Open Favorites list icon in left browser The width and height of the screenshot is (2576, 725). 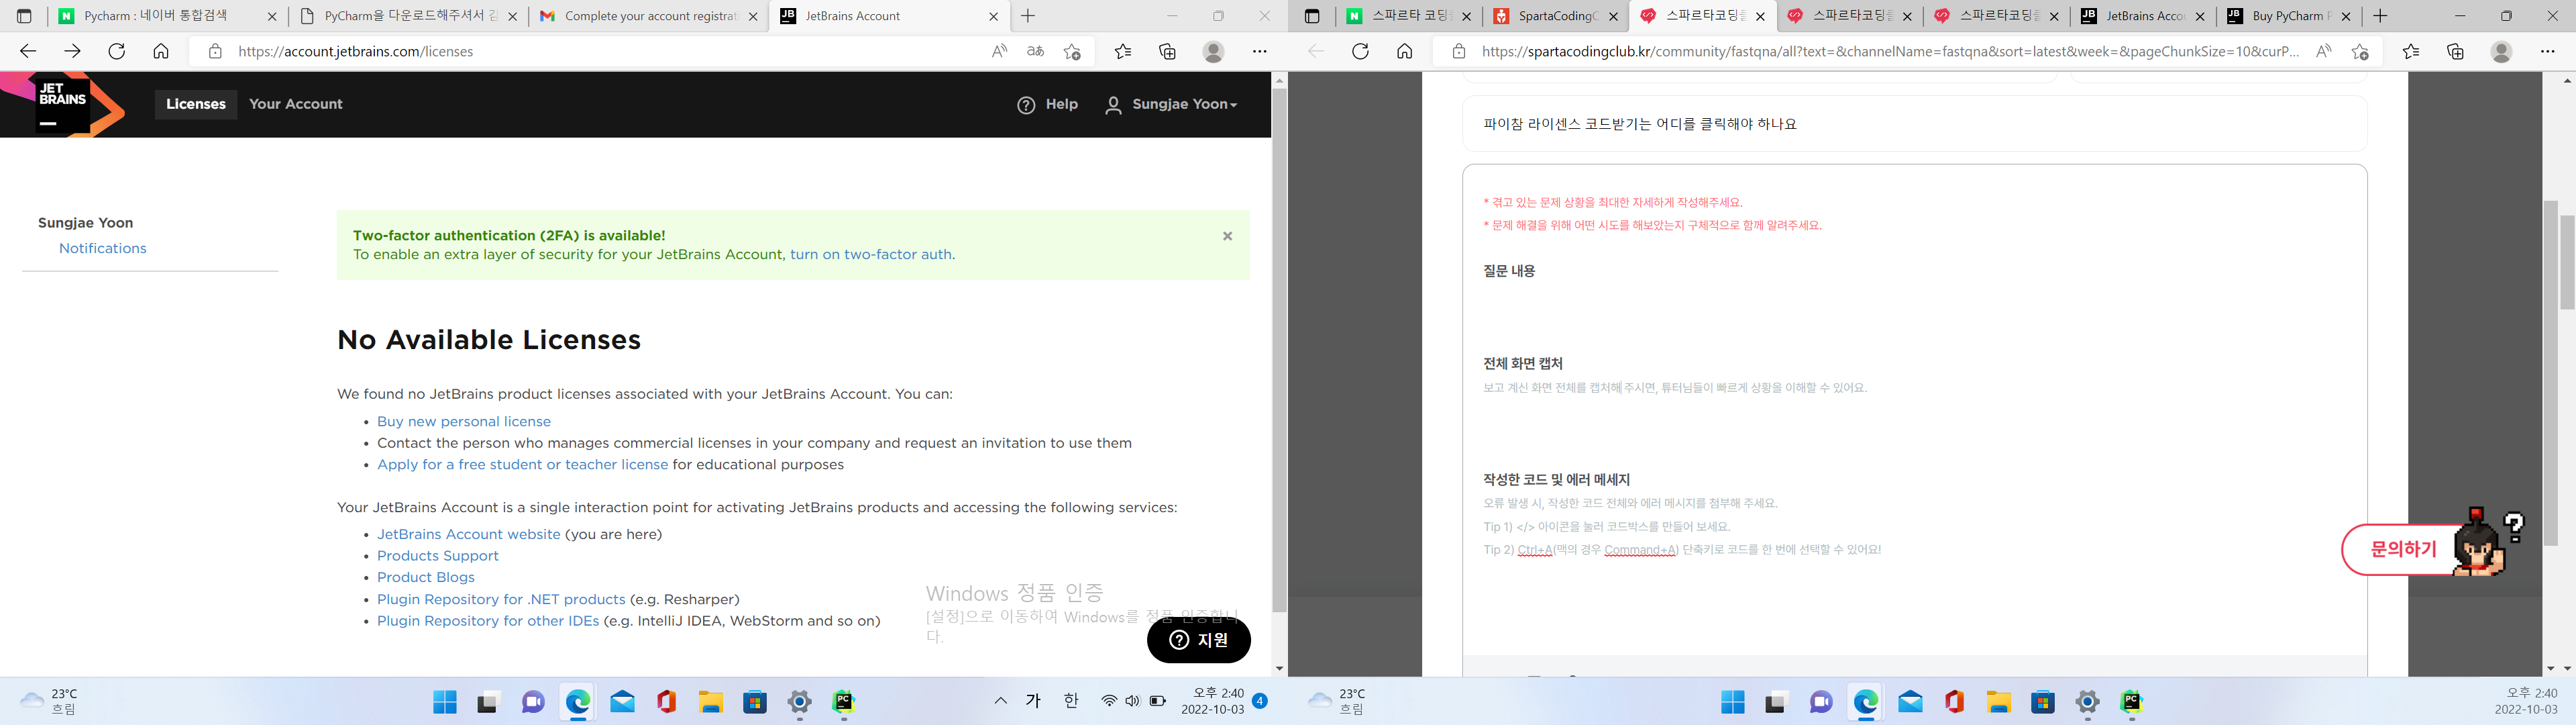point(1123,51)
